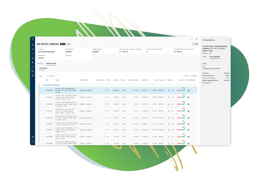Viewport: 262px width, 184px height.
Task: Collapse the Pneumatic Products group
Action: (42, 85)
